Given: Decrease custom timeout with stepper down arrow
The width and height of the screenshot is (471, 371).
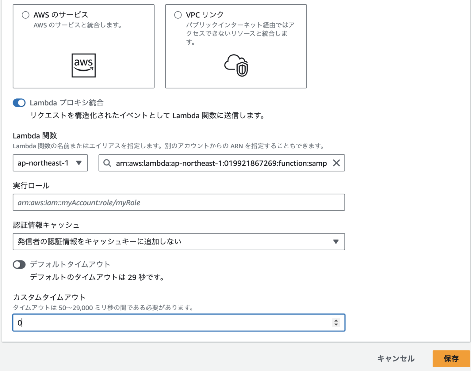Looking at the screenshot, I should [x=336, y=324].
